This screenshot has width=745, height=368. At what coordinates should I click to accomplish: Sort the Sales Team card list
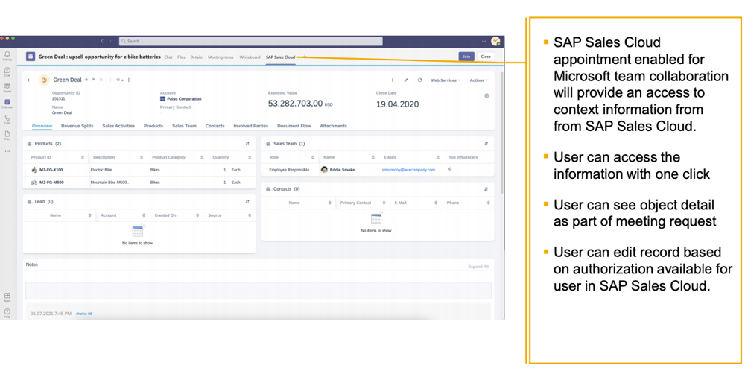486,144
